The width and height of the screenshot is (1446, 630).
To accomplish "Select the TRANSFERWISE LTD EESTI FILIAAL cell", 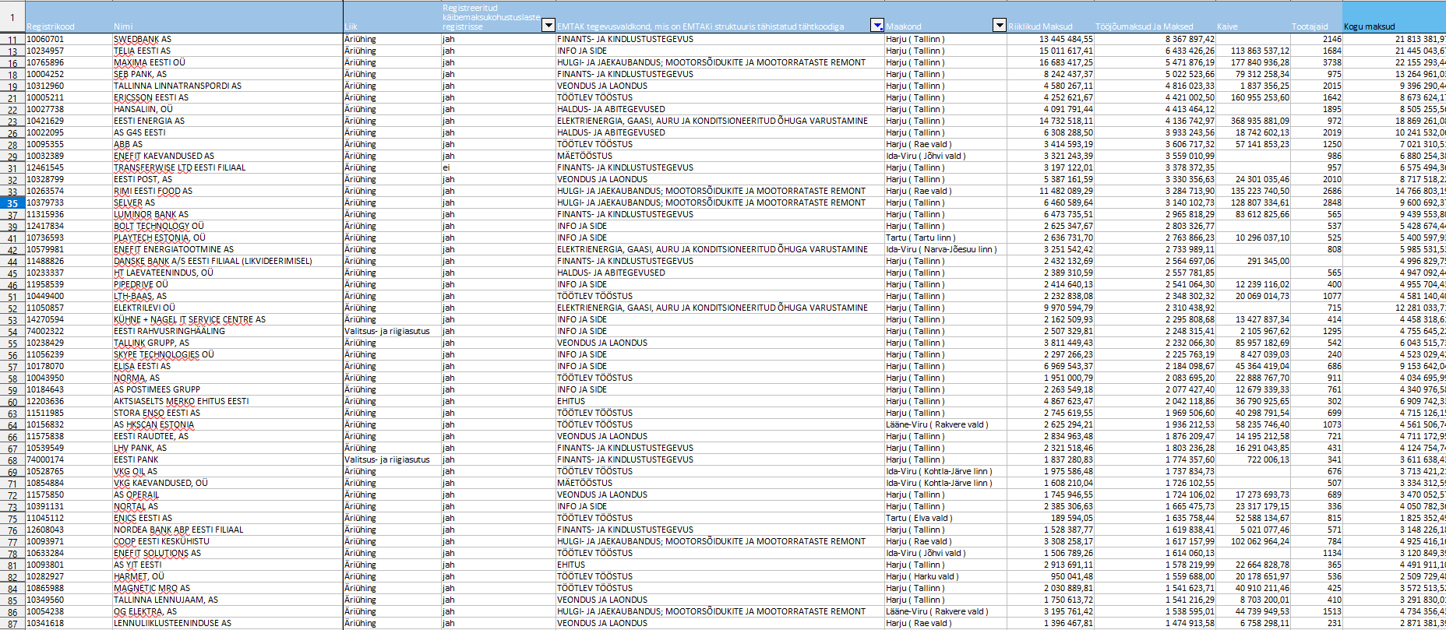I will 179,167.
